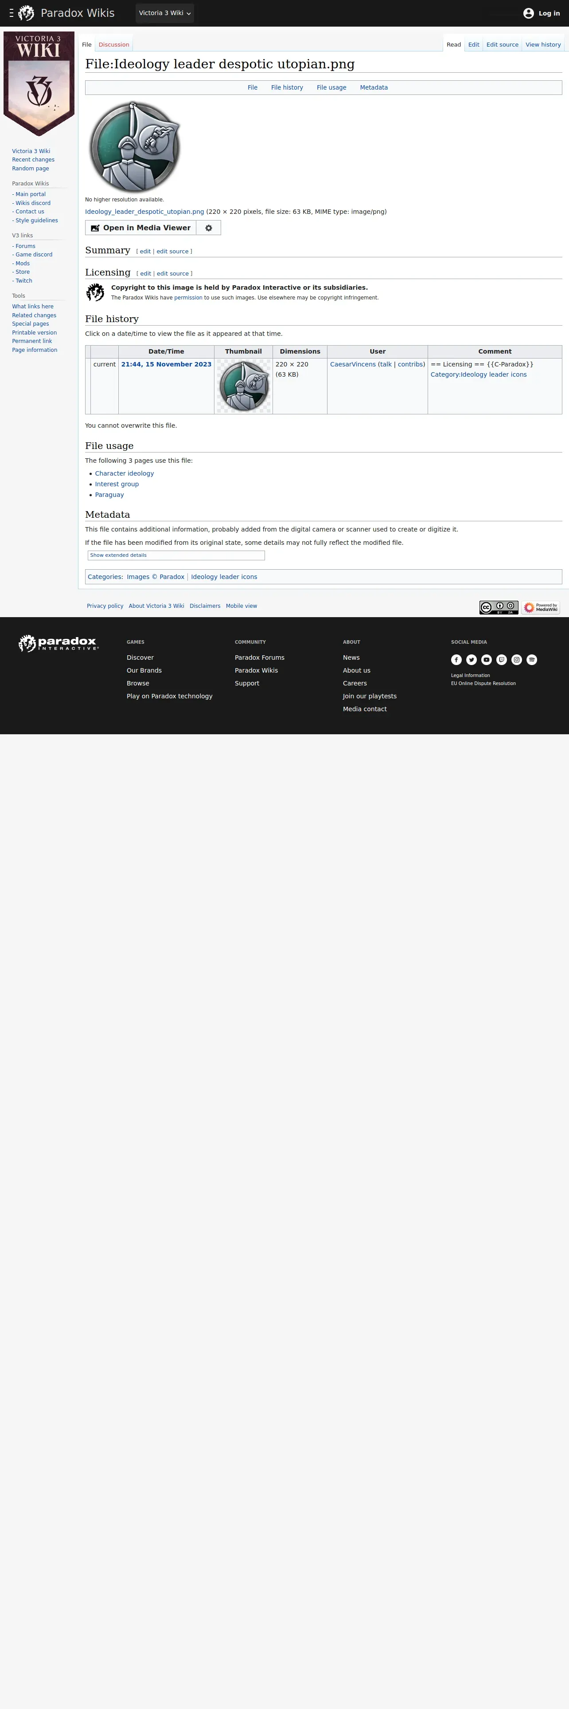Open EU Online Dispute Resolution link
Image resolution: width=569 pixels, height=1709 pixels.
click(x=483, y=683)
